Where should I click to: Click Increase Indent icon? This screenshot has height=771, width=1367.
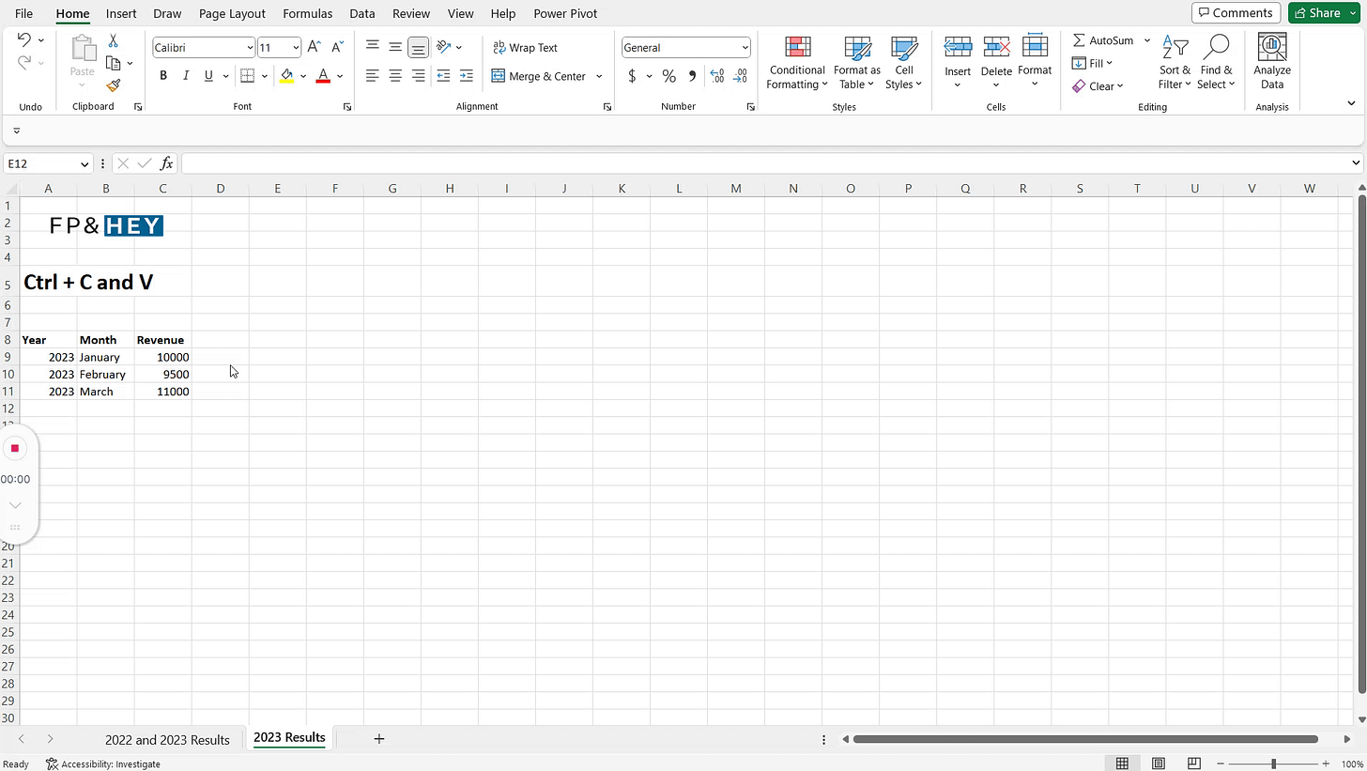[x=466, y=76]
